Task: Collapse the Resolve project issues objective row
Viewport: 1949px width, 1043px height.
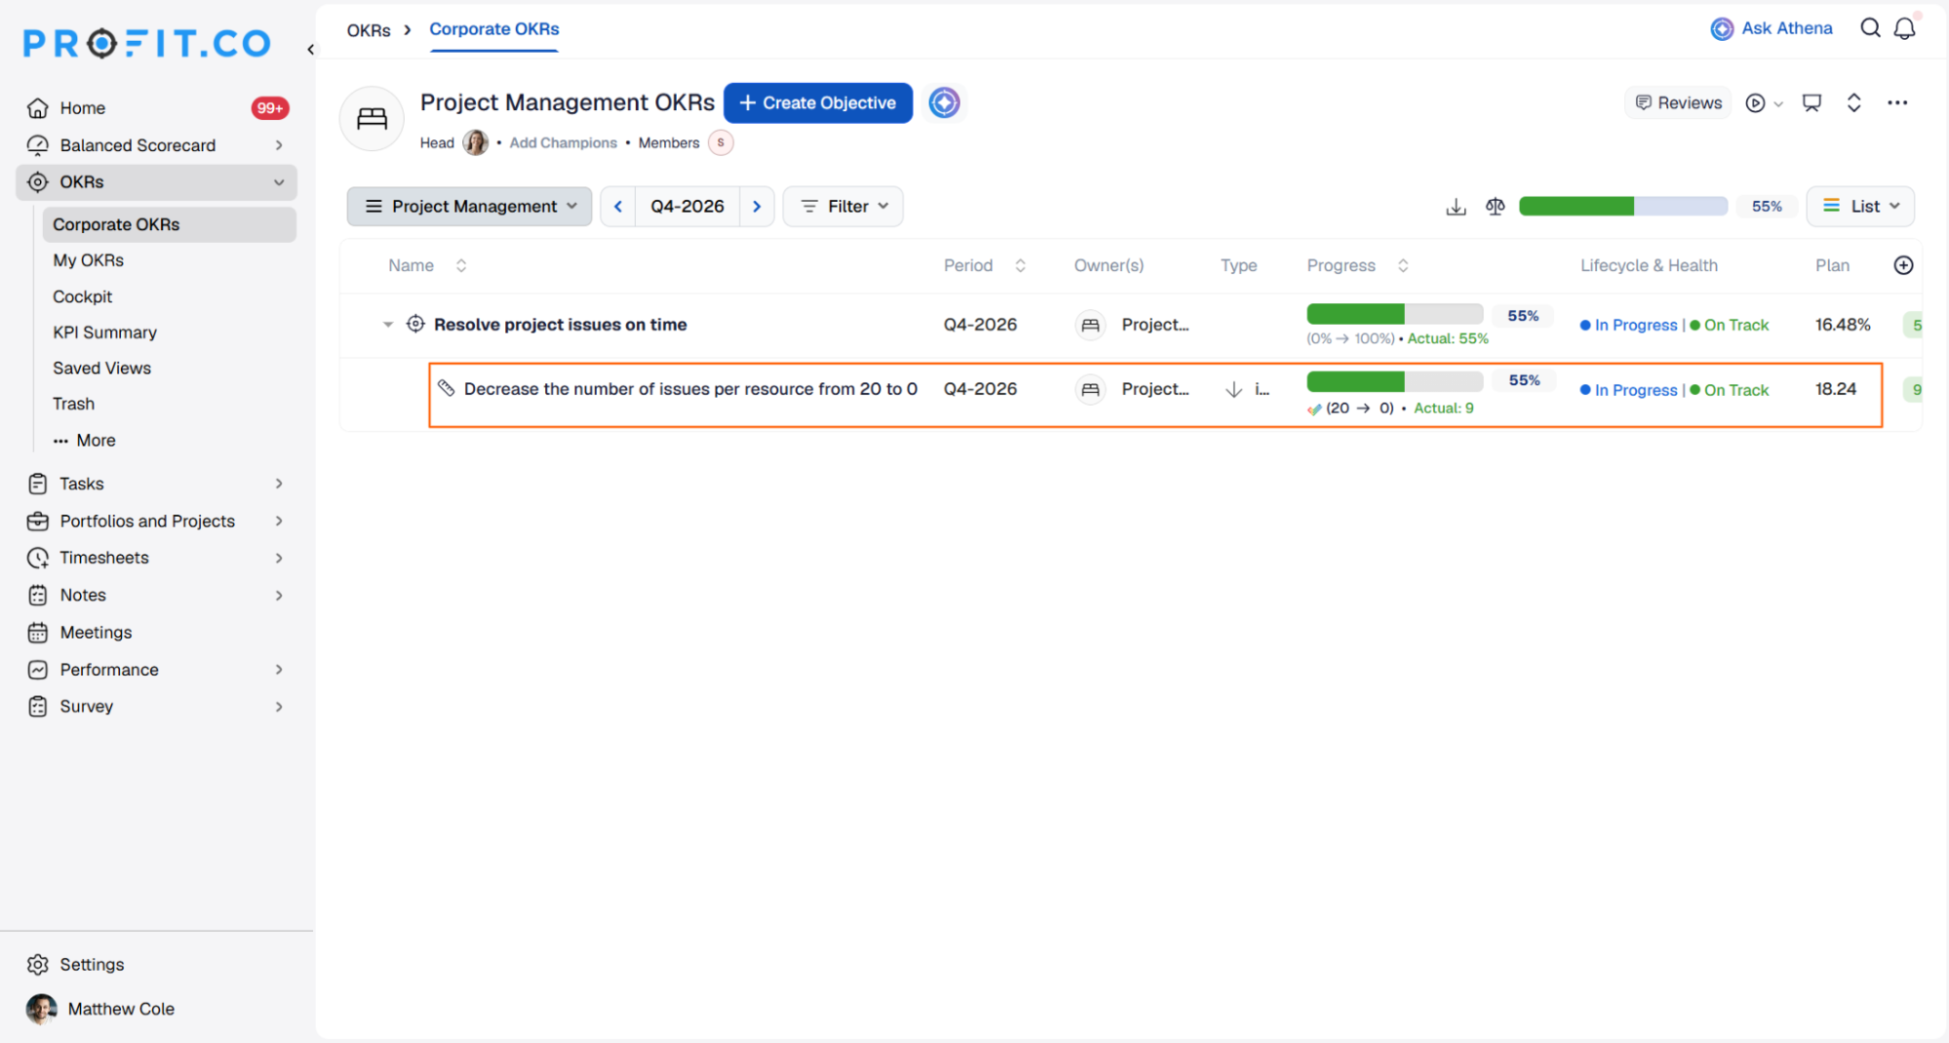Action: pos(388,325)
